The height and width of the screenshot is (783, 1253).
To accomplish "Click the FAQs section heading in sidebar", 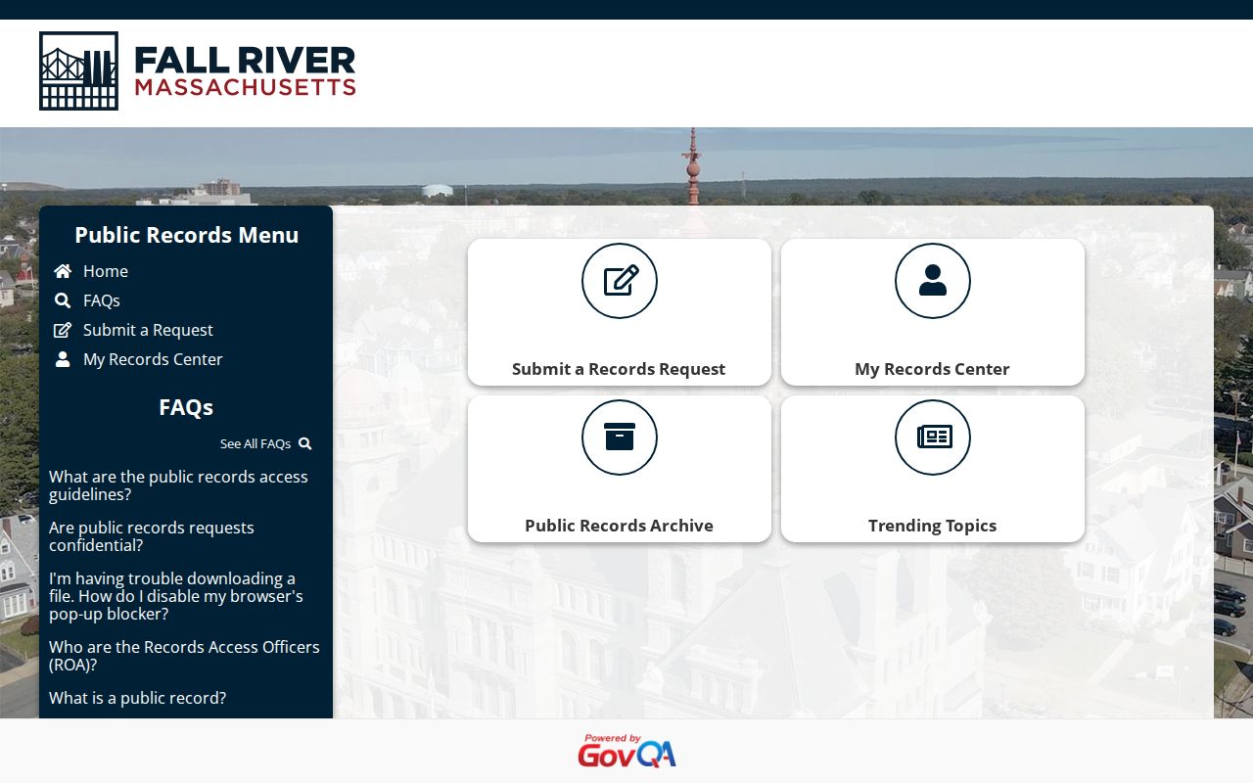I will 186,407.
